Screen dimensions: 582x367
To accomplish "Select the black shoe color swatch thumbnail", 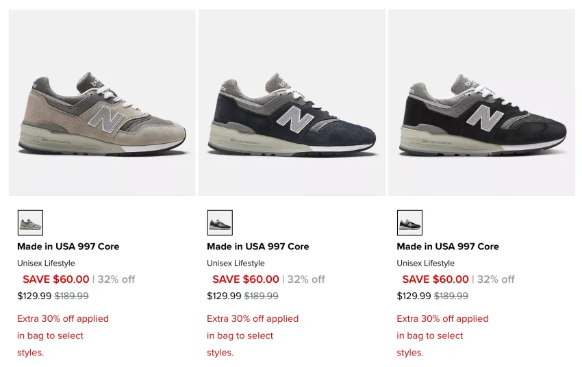I will (x=409, y=223).
